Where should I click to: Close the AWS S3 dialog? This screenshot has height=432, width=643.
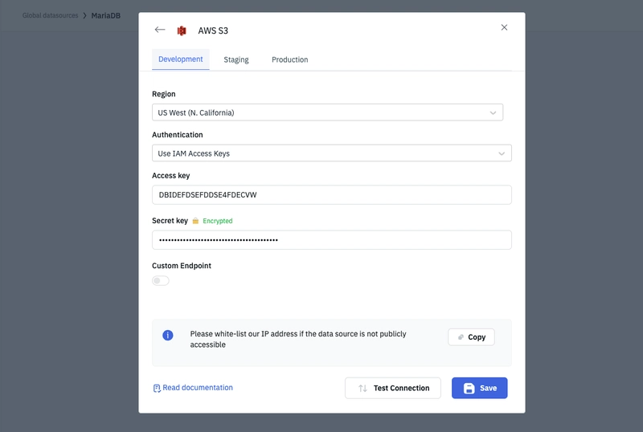click(x=504, y=27)
